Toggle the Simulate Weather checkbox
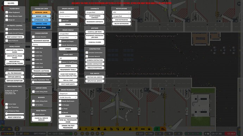The height and width of the screenshot is (136, 243). [33, 37]
